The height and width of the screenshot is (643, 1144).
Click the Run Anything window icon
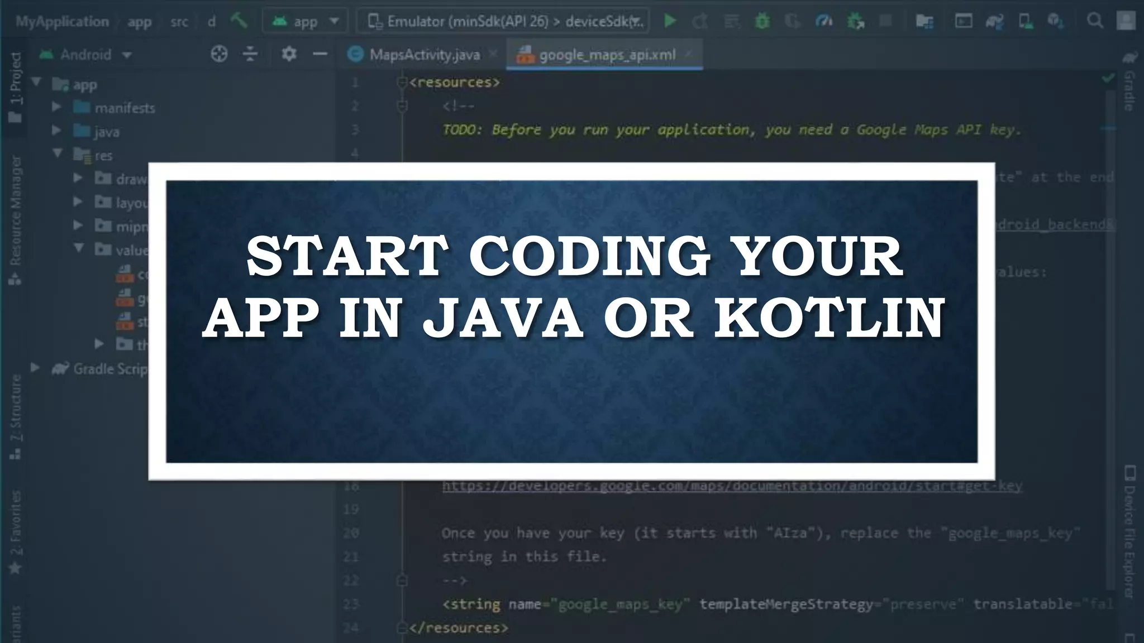(964, 21)
